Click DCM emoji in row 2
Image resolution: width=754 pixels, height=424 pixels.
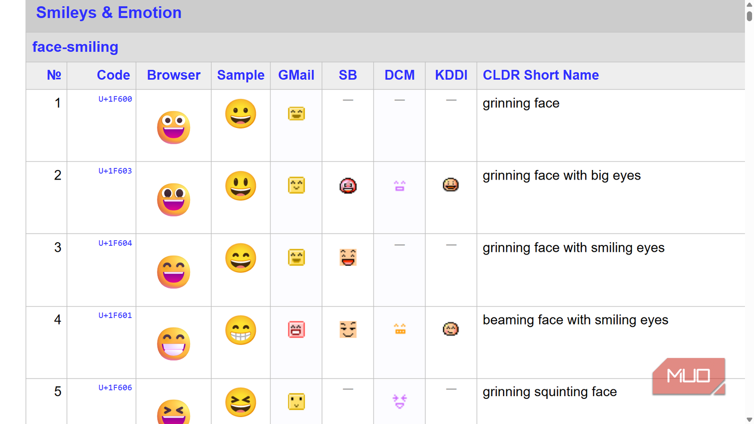coord(399,186)
